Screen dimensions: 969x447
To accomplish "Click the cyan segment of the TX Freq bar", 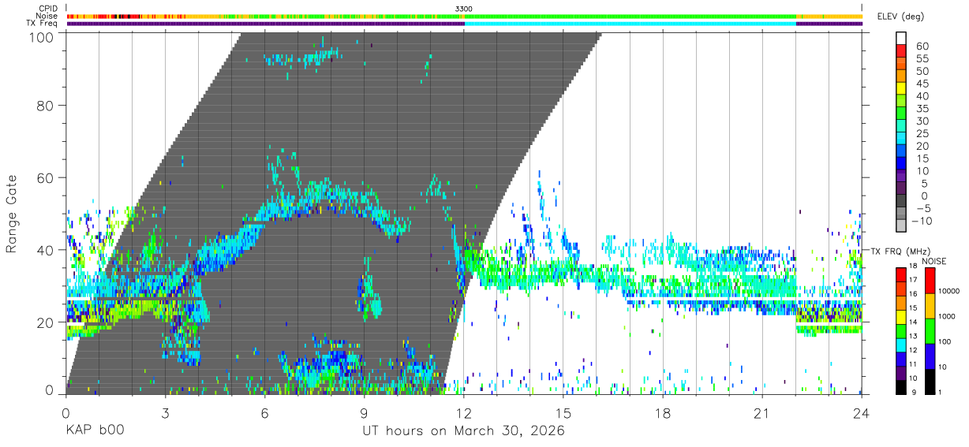I will (x=630, y=24).
